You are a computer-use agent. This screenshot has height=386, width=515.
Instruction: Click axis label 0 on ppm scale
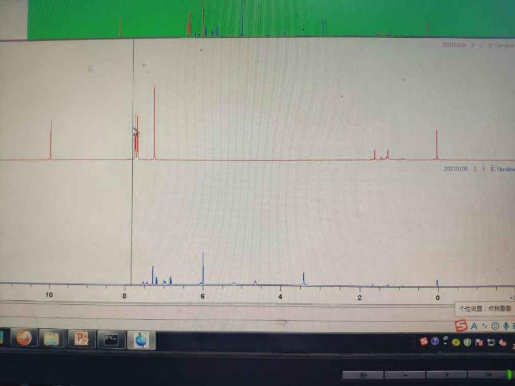(438, 298)
